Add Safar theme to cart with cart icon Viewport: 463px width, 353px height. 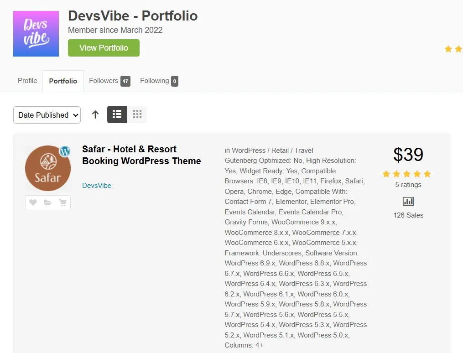click(62, 202)
